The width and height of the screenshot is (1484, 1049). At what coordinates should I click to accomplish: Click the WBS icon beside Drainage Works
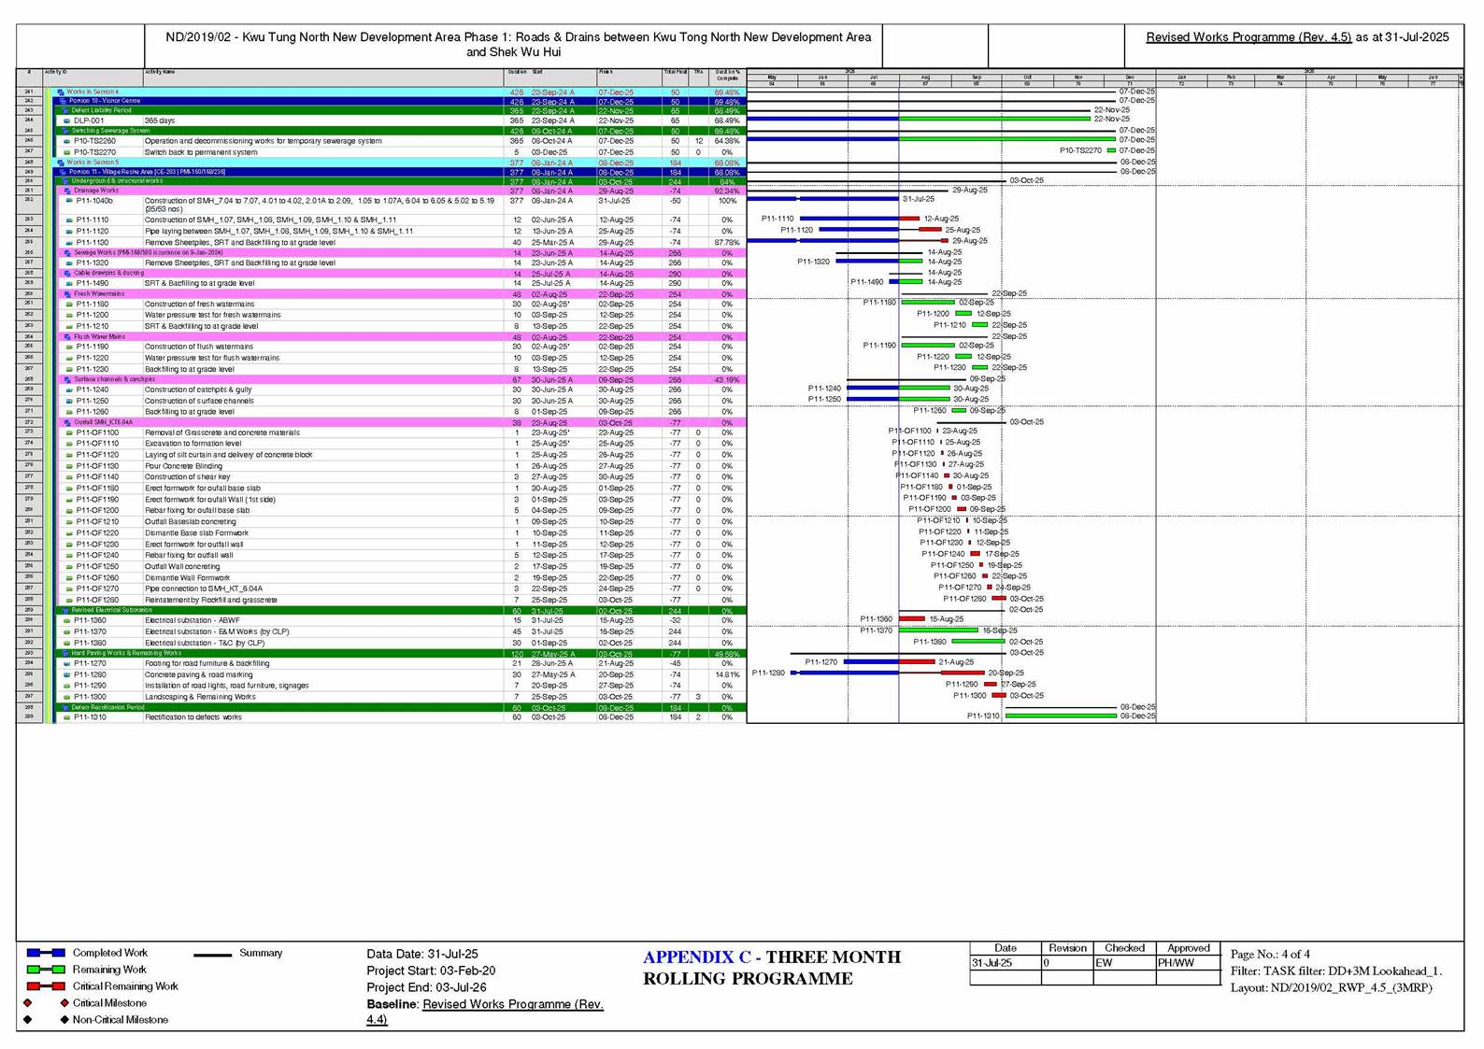click(67, 191)
